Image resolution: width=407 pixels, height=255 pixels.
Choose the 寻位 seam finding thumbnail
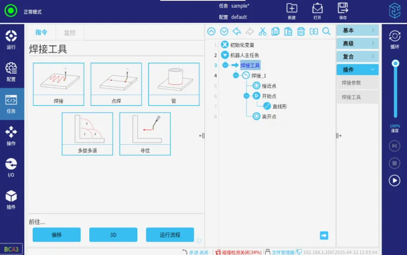coord(145,134)
